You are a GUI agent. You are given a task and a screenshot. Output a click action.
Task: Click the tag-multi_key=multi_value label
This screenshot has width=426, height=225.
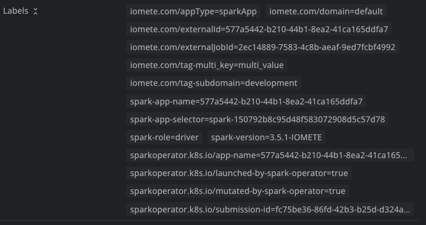pyautogui.click(x=207, y=65)
